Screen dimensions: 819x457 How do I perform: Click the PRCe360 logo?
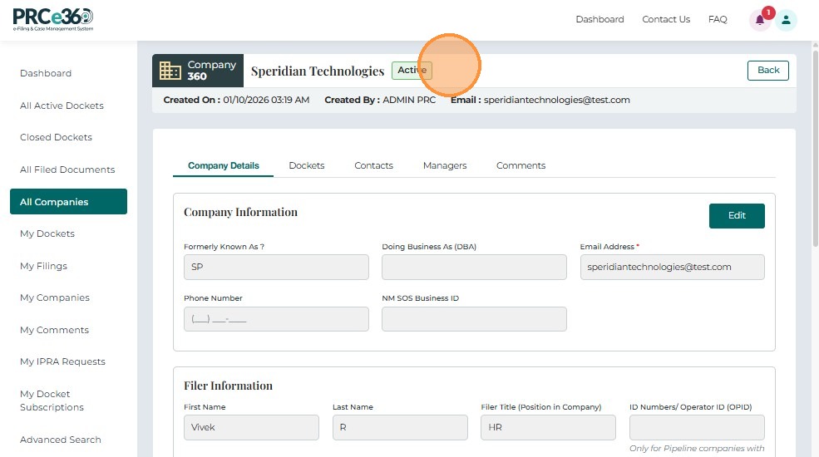pos(53,18)
